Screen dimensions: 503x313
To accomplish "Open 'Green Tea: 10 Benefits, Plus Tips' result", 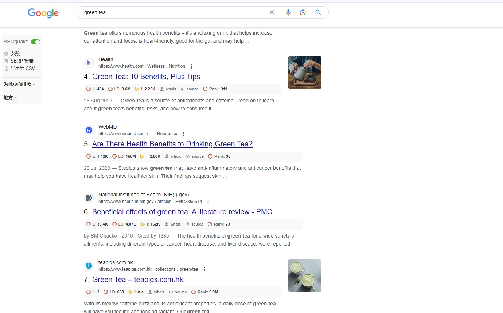I will point(146,77).
